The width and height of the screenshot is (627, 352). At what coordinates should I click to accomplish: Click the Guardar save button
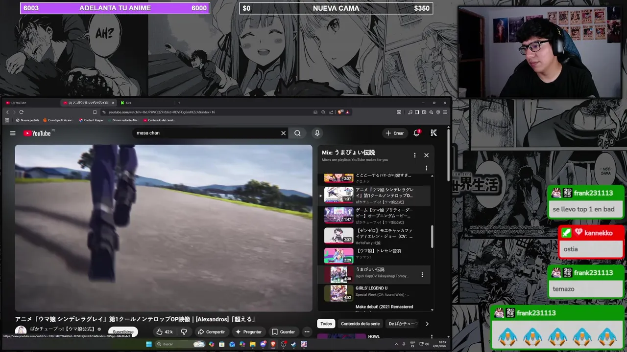(283, 332)
